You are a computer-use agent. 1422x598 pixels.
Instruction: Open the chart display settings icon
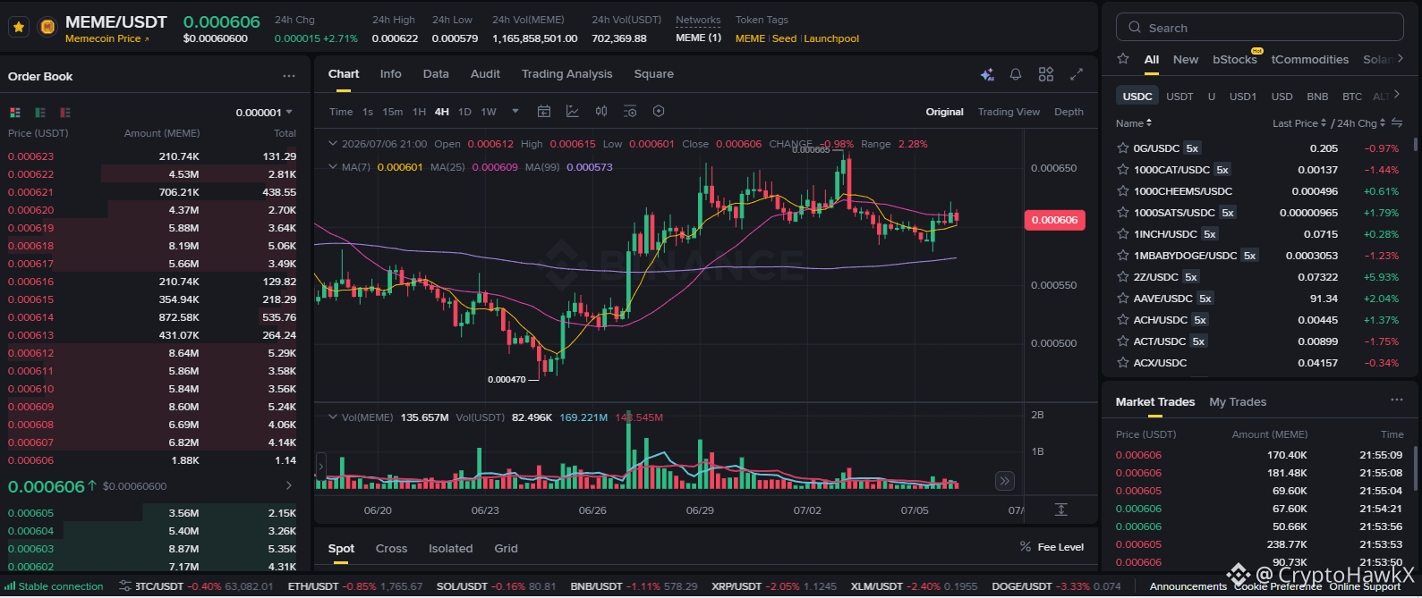[x=630, y=112]
